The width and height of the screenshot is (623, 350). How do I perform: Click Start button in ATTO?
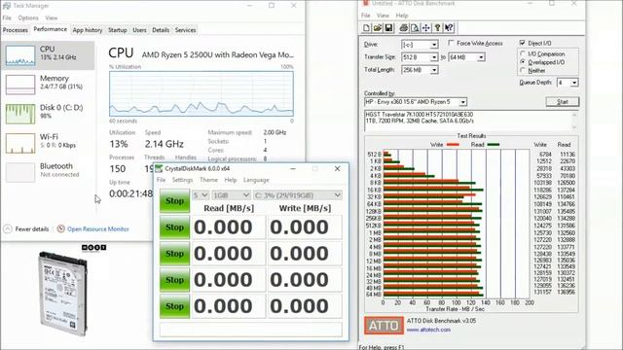(x=563, y=102)
